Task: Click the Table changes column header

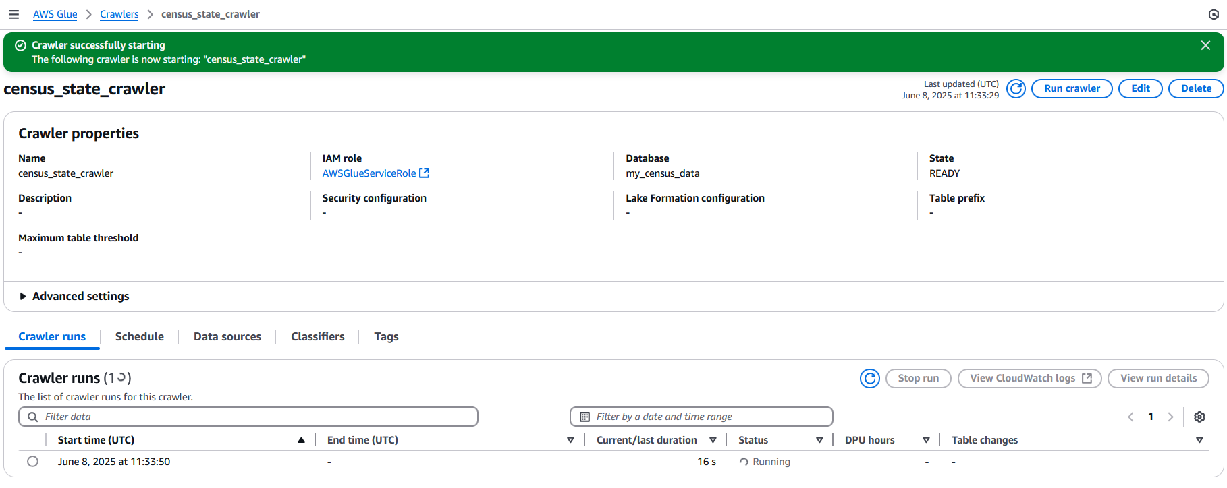Action: click(985, 441)
